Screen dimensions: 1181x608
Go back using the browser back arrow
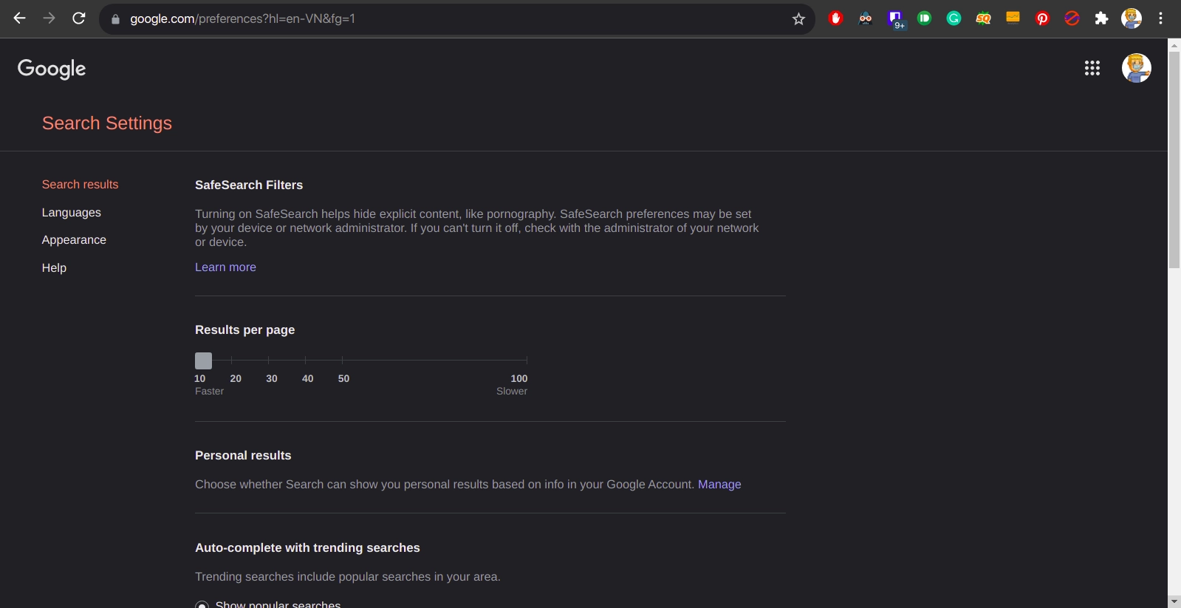[x=20, y=18]
